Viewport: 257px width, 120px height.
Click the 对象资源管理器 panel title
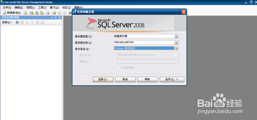point(10,17)
